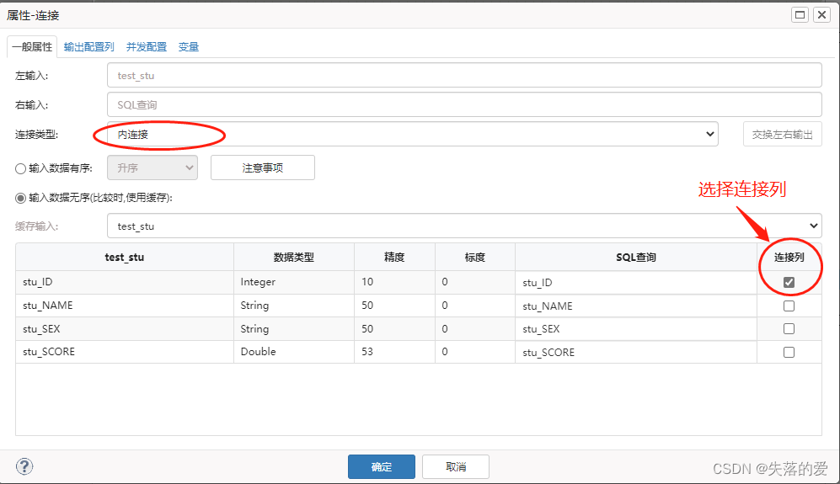840x484 pixels.
Task: Click the scale value 0 for stu_ID
Action: pos(475,282)
